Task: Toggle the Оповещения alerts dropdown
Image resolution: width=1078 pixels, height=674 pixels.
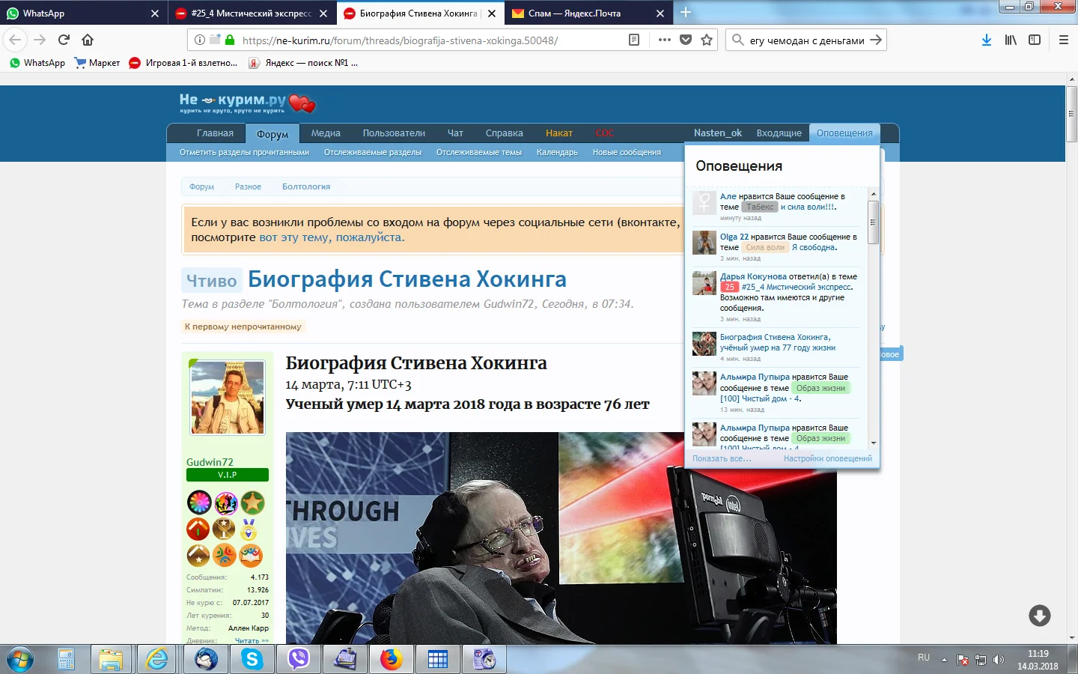Action: [844, 133]
